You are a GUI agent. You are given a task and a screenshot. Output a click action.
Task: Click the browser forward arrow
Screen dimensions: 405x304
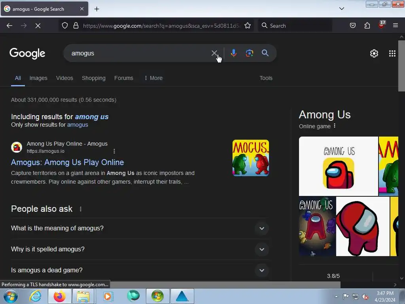pyautogui.click(x=24, y=26)
